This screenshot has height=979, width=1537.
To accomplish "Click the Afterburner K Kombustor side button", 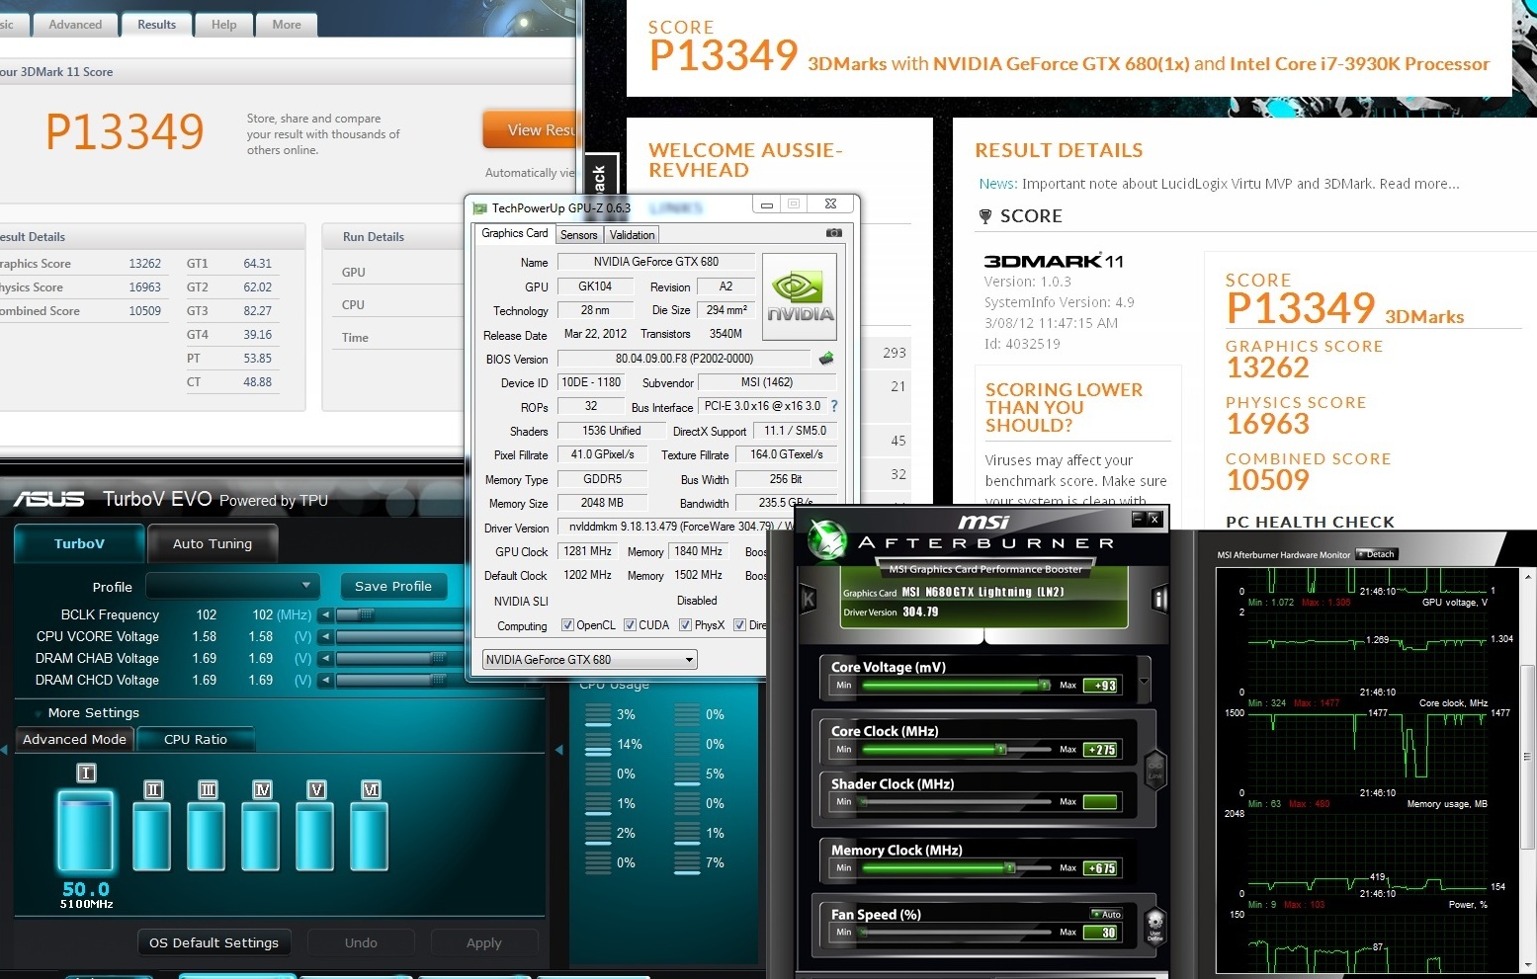I will tap(808, 599).
